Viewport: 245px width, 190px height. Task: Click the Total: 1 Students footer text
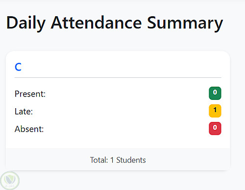pyautogui.click(x=118, y=160)
